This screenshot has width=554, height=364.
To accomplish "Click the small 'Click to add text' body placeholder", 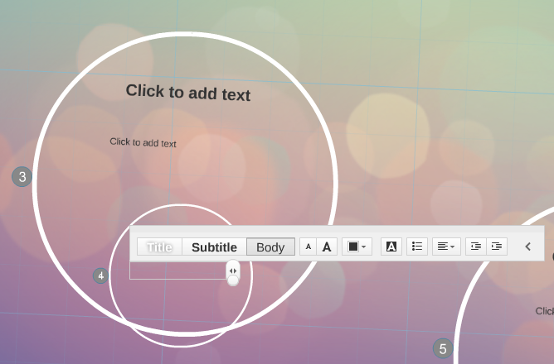I will coord(143,142).
